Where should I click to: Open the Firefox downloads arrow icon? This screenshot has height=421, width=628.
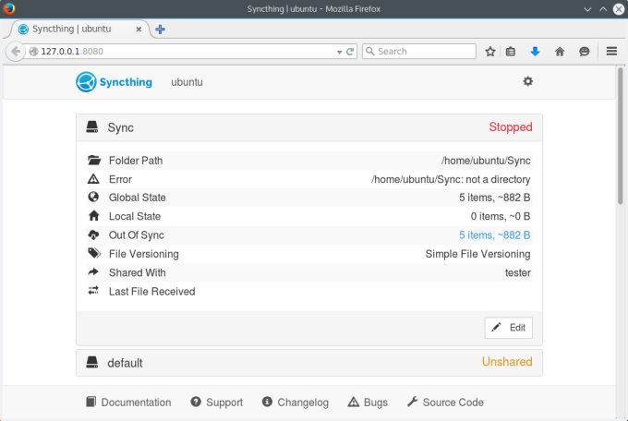pyautogui.click(x=535, y=52)
